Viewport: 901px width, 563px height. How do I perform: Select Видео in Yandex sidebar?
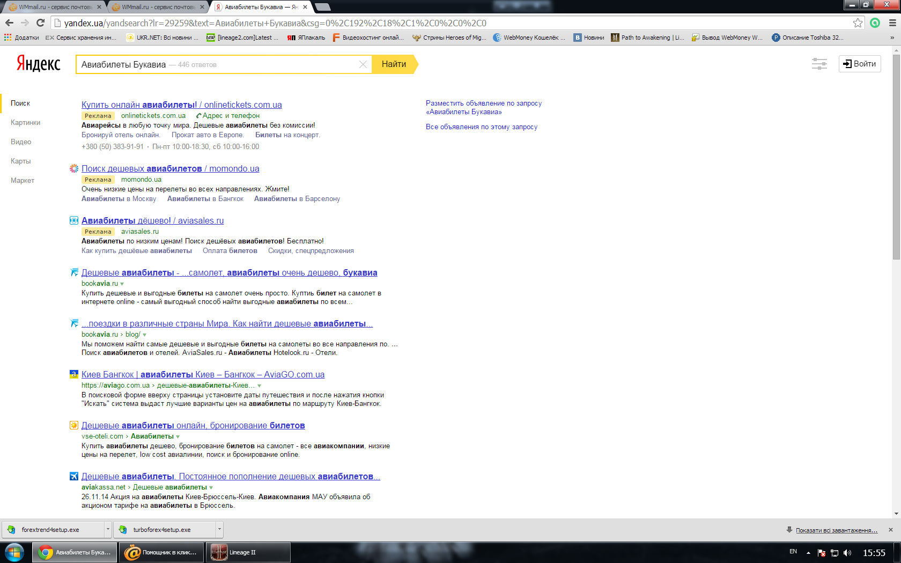tap(21, 142)
